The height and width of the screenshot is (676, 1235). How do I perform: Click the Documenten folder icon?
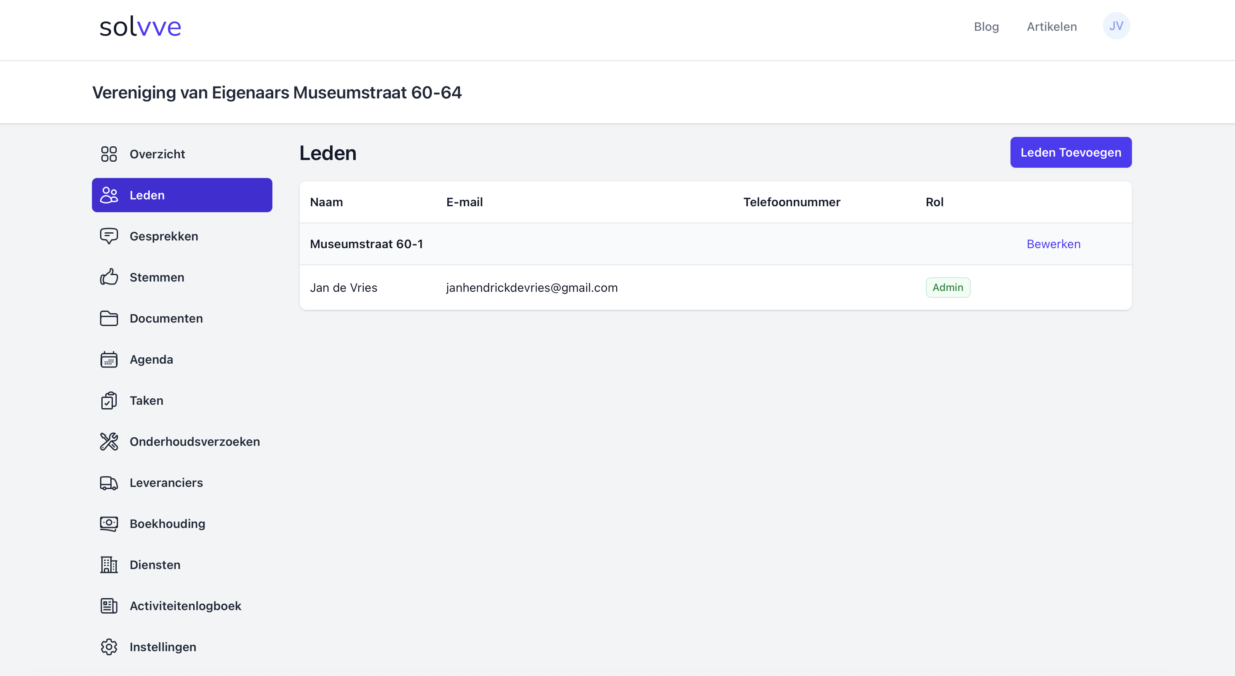pyautogui.click(x=109, y=319)
